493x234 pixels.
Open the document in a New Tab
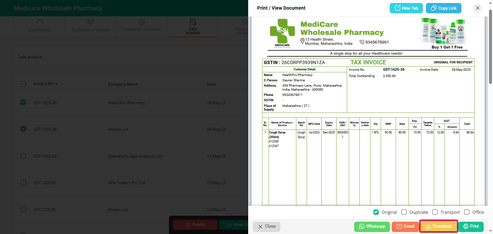pos(406,8)
